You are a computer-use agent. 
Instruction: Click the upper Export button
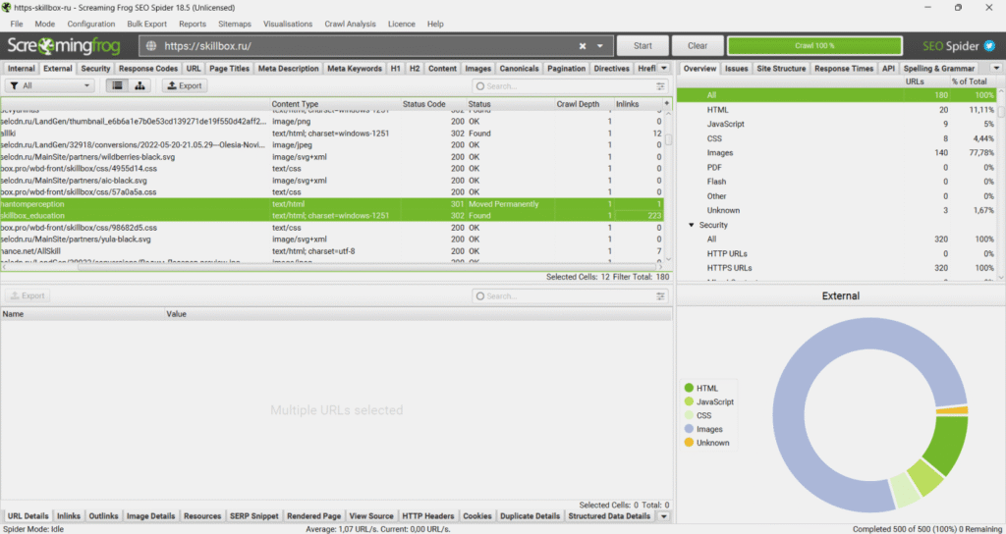pyautogui.click(x=184, y=86)
